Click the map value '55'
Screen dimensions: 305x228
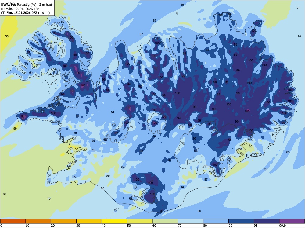pyautogui.click(x=7, y=36)
